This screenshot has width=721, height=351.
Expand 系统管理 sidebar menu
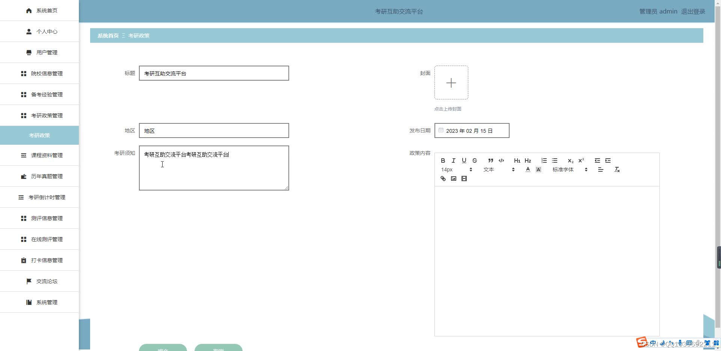click(x=39, y=302)
